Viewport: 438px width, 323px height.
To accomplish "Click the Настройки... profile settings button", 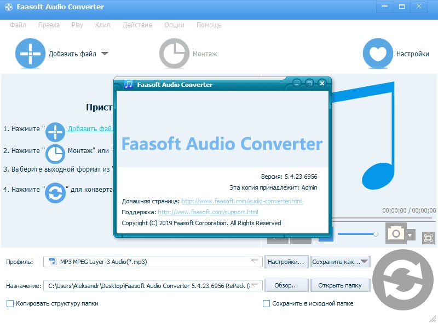I will point(286,262).
